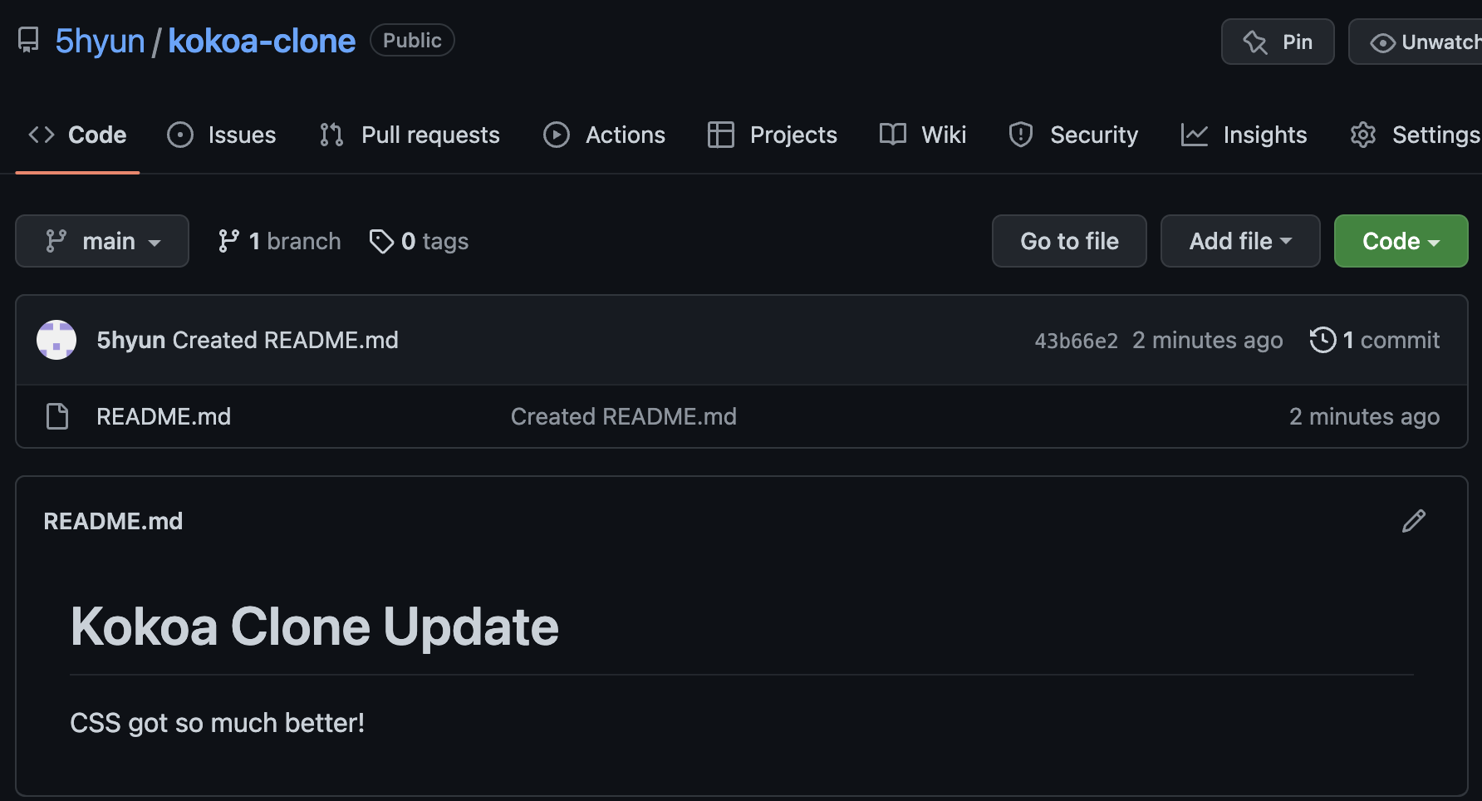This screenshot has width=1482, height=801.
Task: Pin this repository with the Pin button
Action: pyautogui.click(x=1278, y=42)
